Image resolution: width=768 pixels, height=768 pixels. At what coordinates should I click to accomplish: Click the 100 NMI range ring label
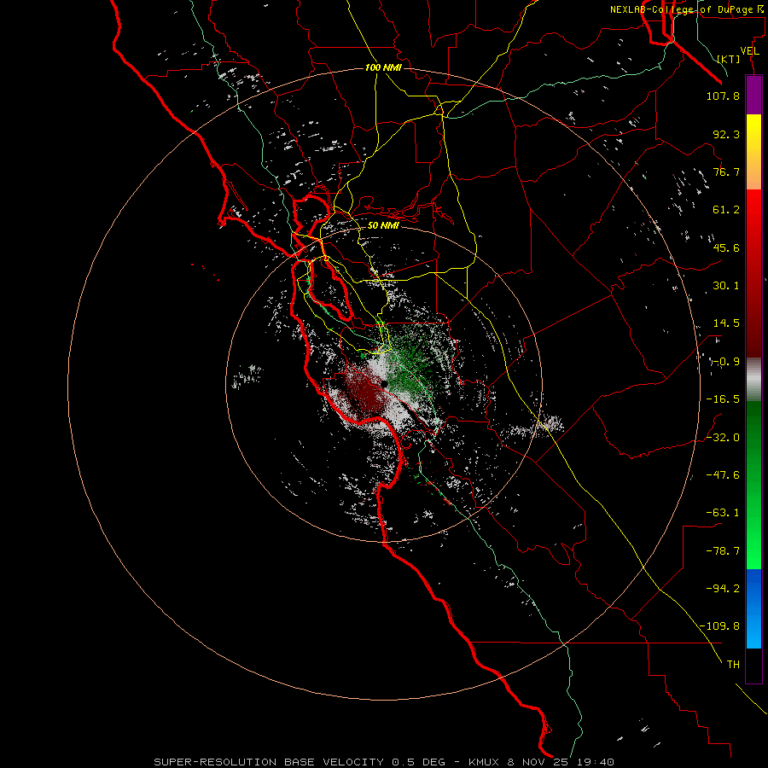click(x=383, y=67)
